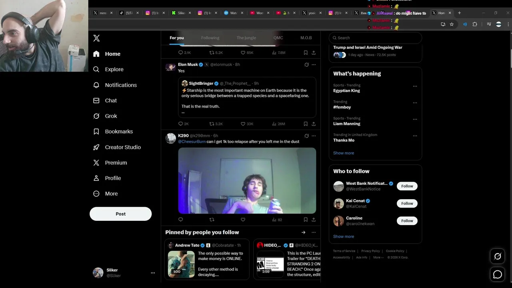Screen dimensions: 512x288
Task: Open options for Thanks Mo trend
Action: pyautogui.click(x=415, y=136)
